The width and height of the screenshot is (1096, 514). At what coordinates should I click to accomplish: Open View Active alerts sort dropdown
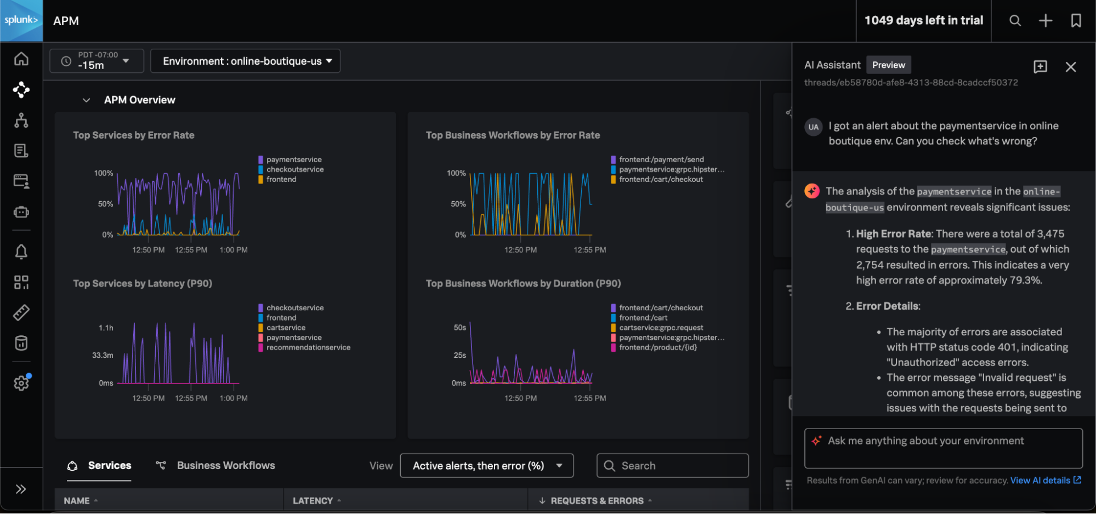[487, 466]
